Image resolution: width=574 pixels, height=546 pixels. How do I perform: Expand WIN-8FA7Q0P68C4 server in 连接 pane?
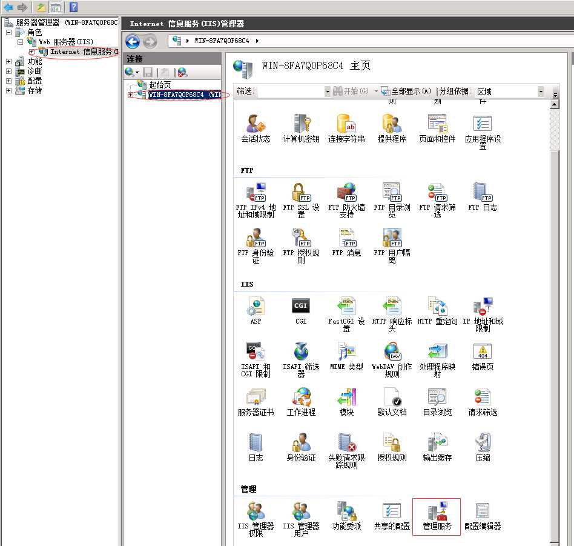[x=130, y=95]
